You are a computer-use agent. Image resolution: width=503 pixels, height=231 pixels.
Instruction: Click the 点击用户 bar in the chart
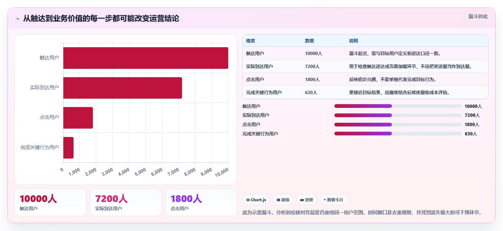pos(78,118)
